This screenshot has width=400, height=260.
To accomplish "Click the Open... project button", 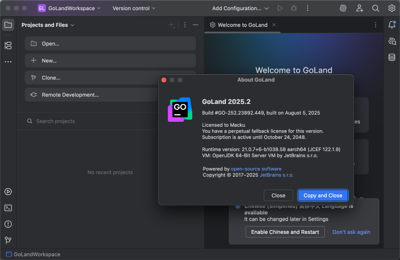I will click(x=110, y=44).
